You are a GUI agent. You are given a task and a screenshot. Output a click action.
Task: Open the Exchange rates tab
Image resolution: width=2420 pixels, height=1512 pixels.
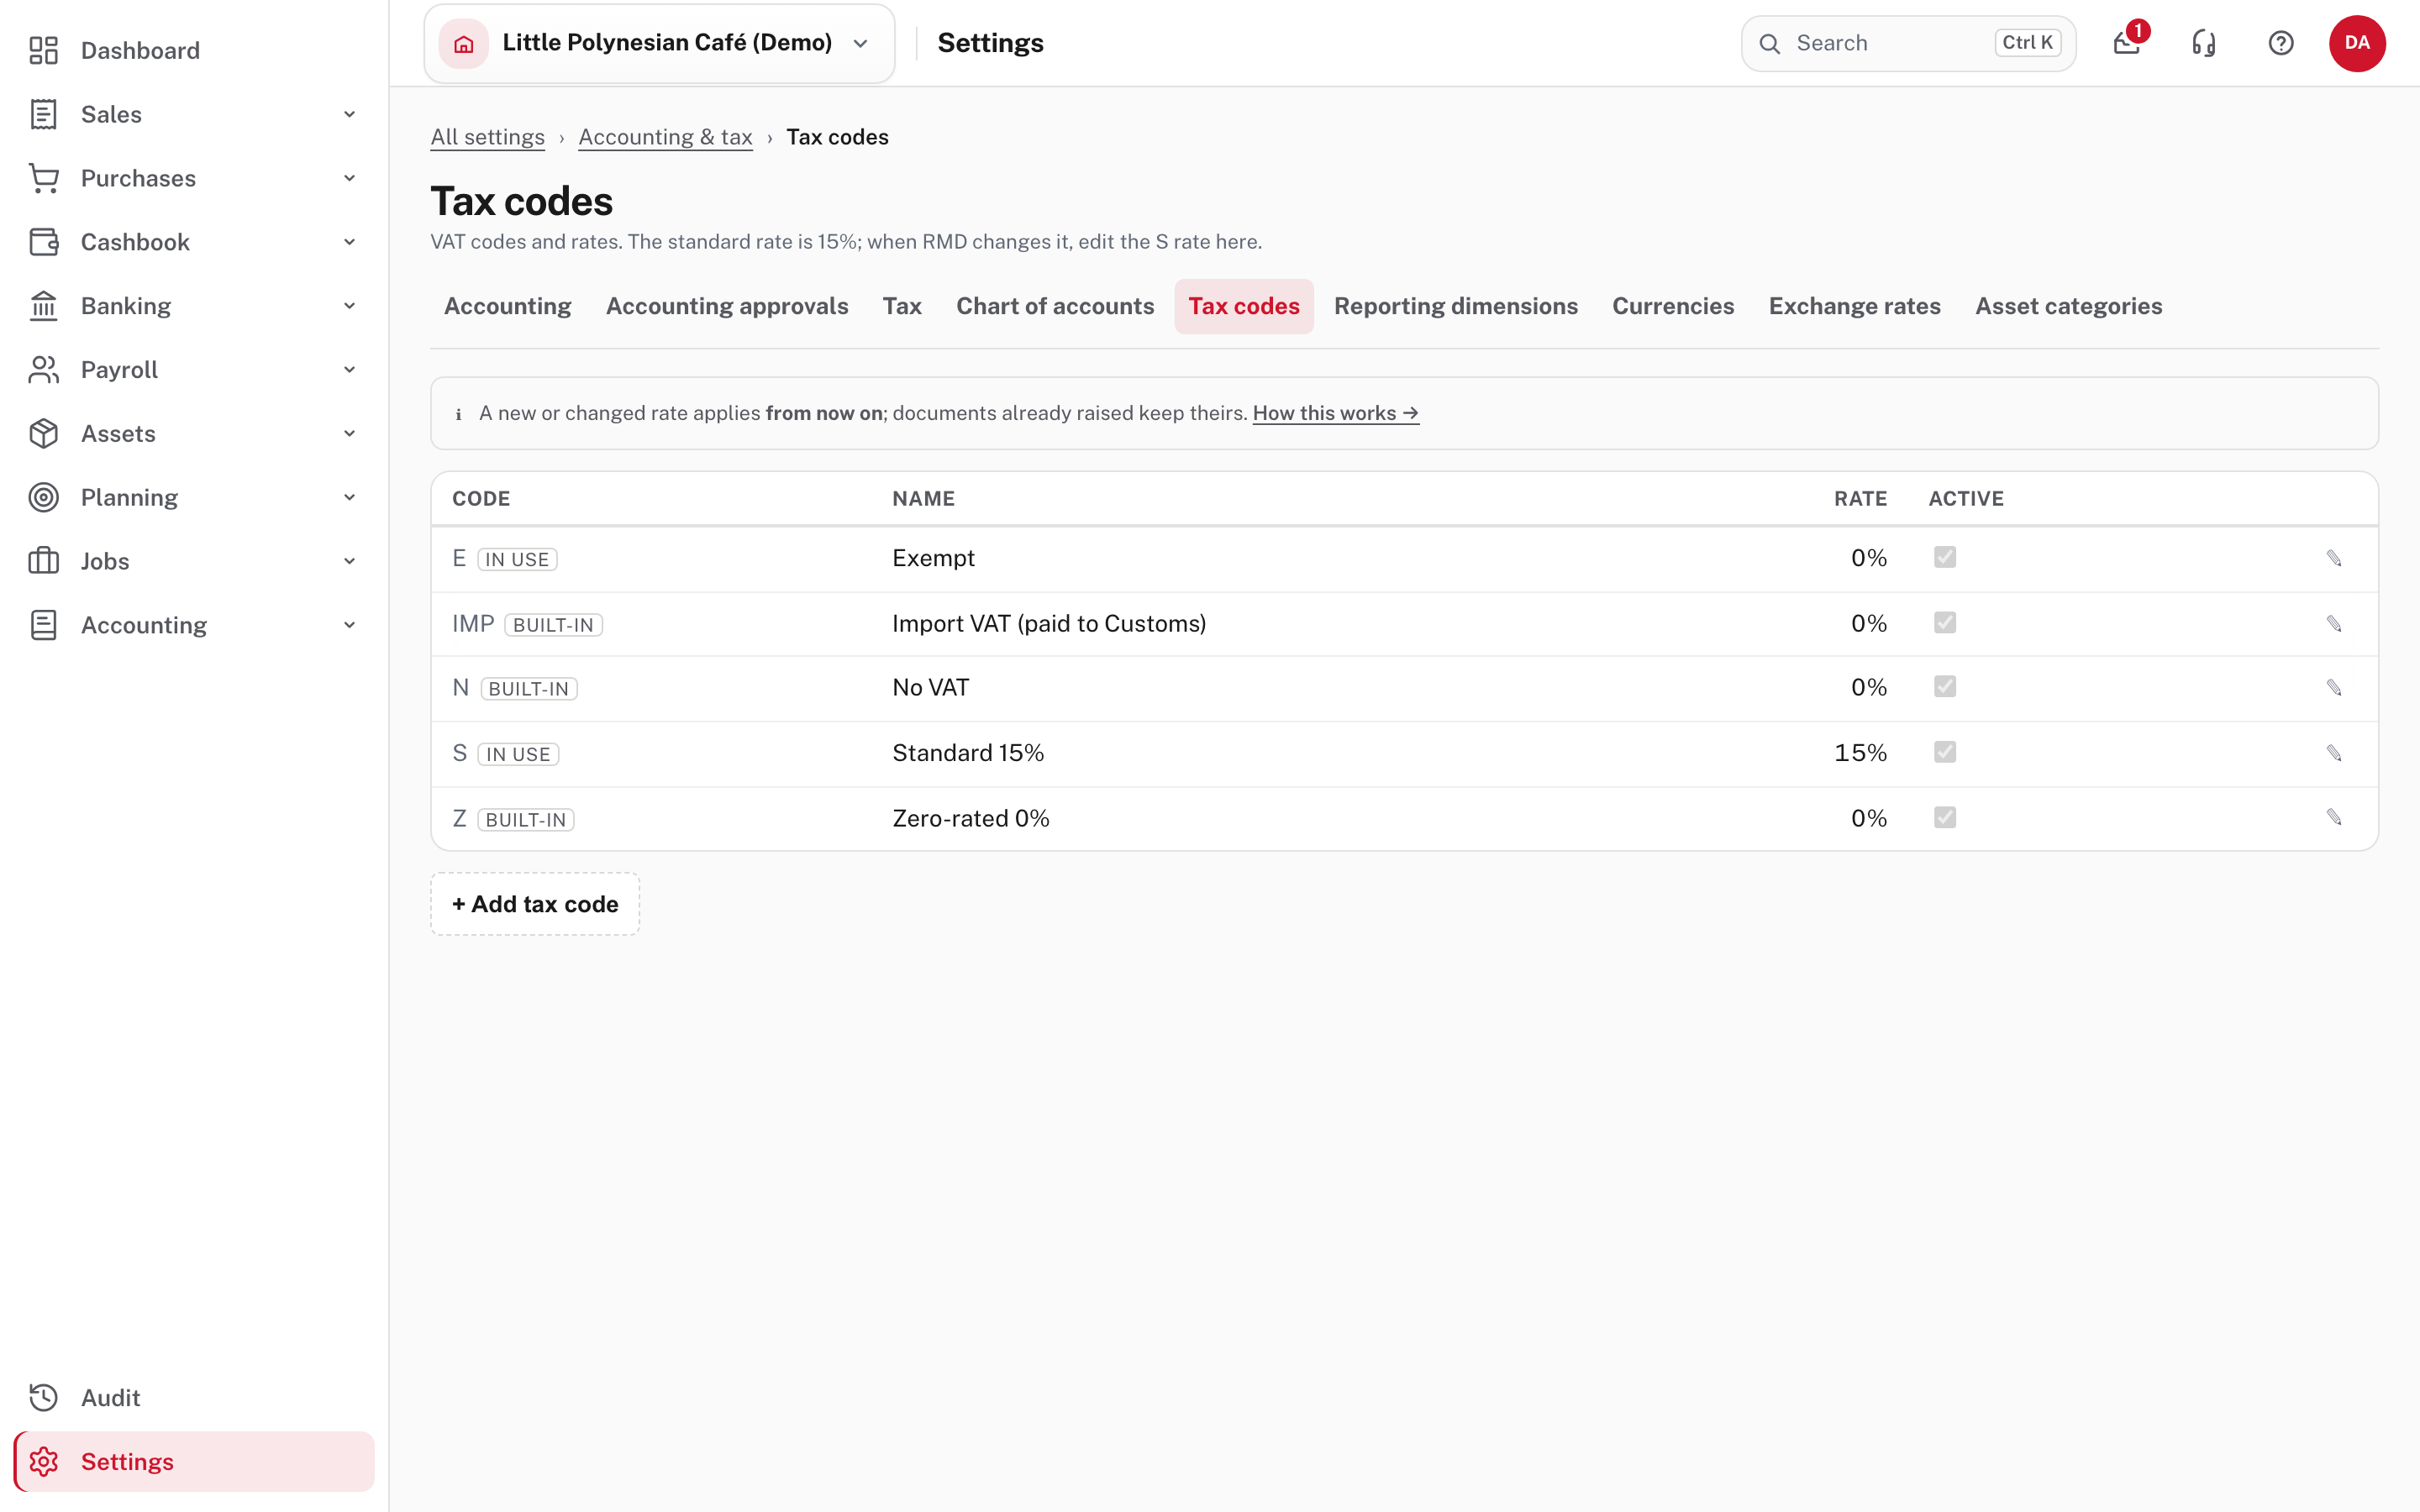coord(1854,306)
